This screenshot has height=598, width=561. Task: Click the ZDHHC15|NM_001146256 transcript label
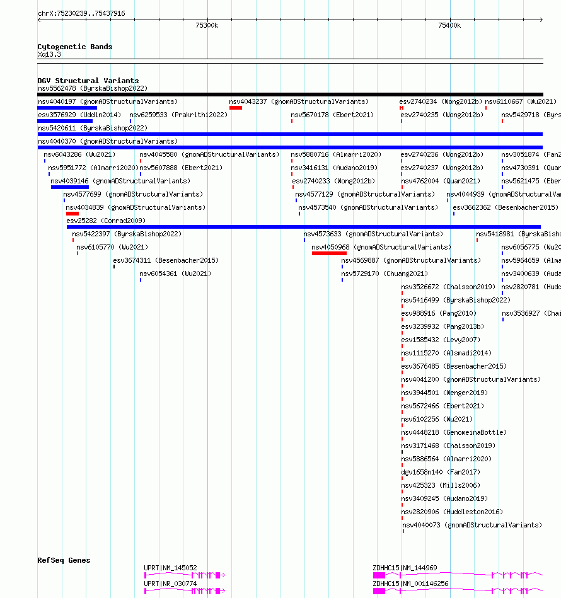411,584
